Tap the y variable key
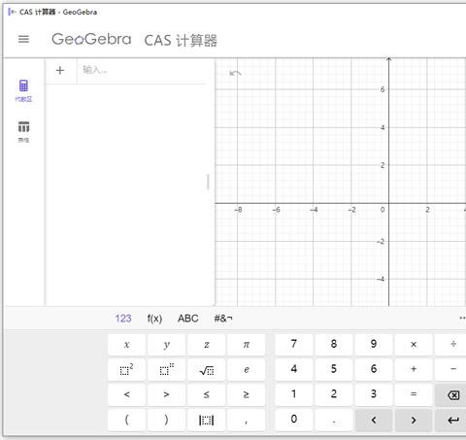 click(x=166, y=345)
